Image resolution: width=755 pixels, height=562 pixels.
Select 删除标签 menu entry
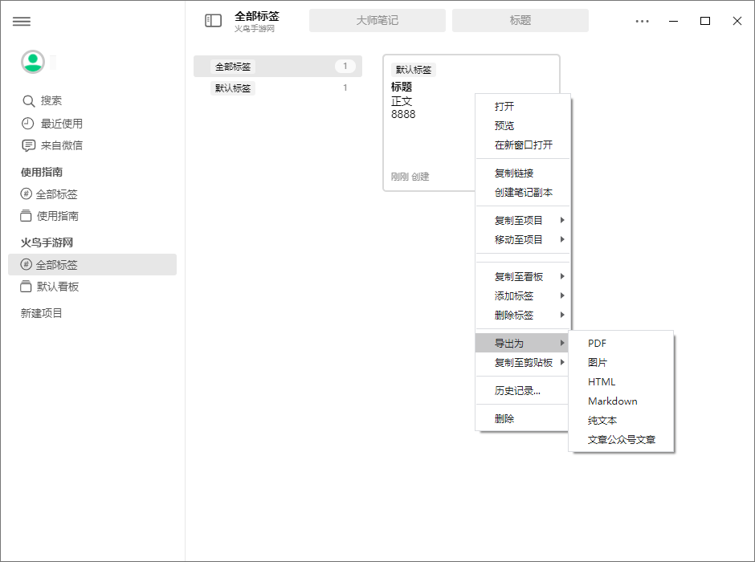(522, 316)
